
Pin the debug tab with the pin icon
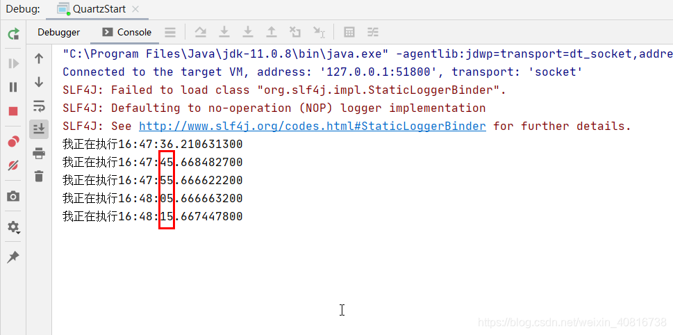[13, 257]
